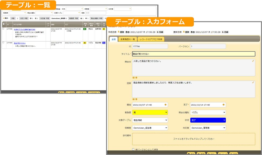Open the 対象テーブル dropdown showing 商品情報
Viewport: 262px width, 155px height.
(150, 120)
